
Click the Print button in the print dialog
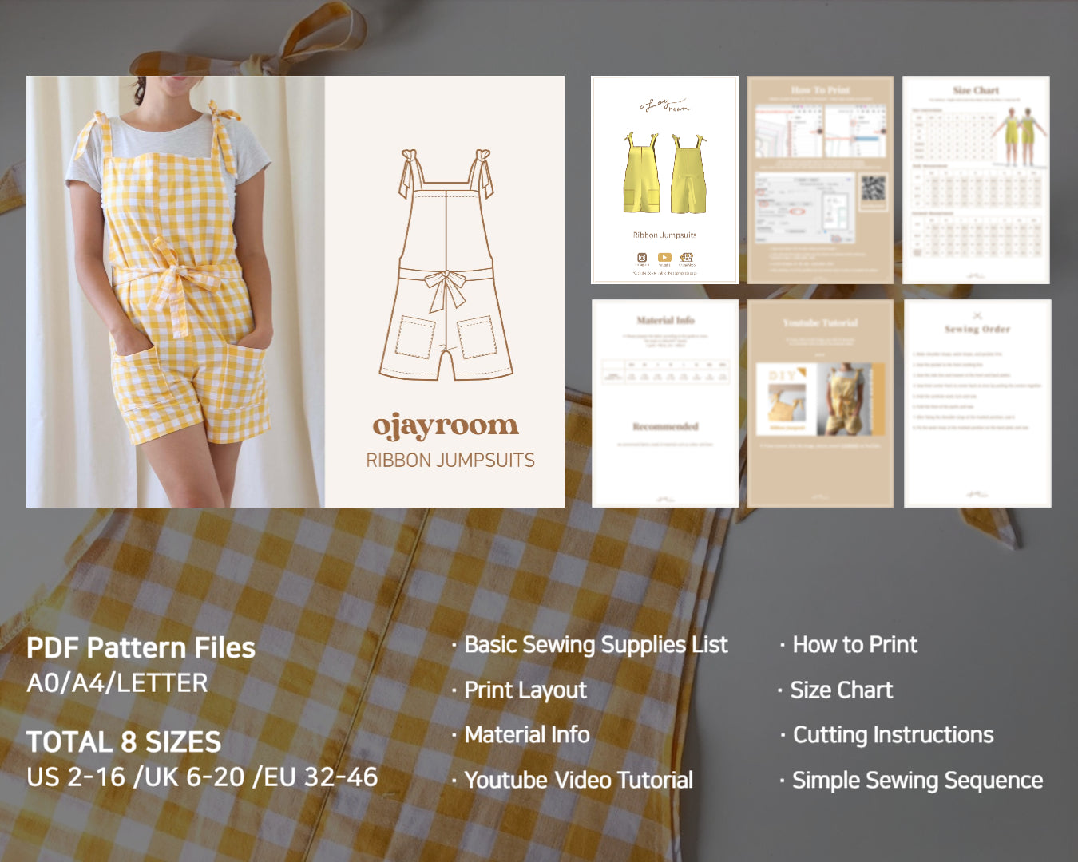pyautogui.click(x=837, y=239)
